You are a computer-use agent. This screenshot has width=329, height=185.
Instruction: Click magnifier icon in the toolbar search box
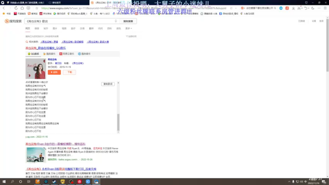click(x=275, y=8)
